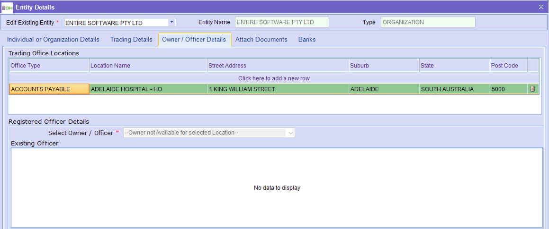549x229 pixels.
Task: Open the Edit Existing Entity dropdown
Action: 171,22
